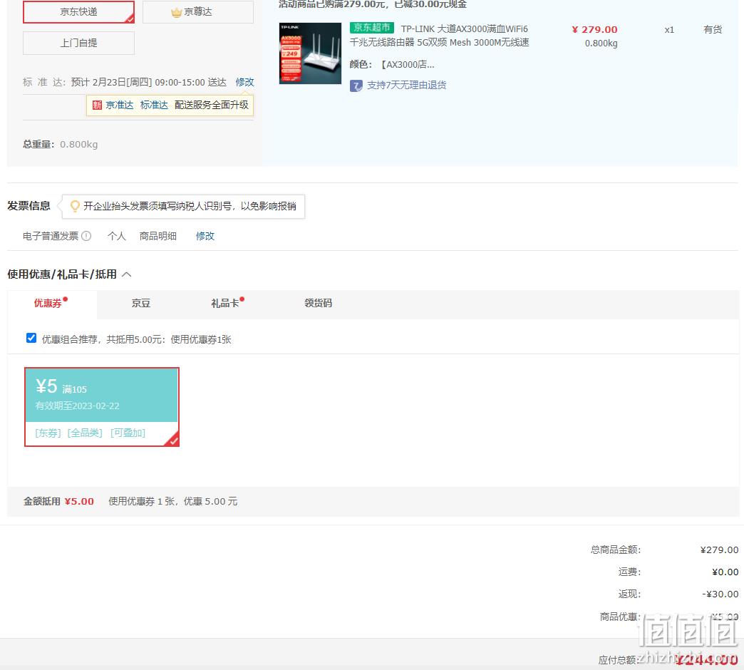744x670 pixels.
Task: Click the 7-day return shield icon
Action: point(356,86)
